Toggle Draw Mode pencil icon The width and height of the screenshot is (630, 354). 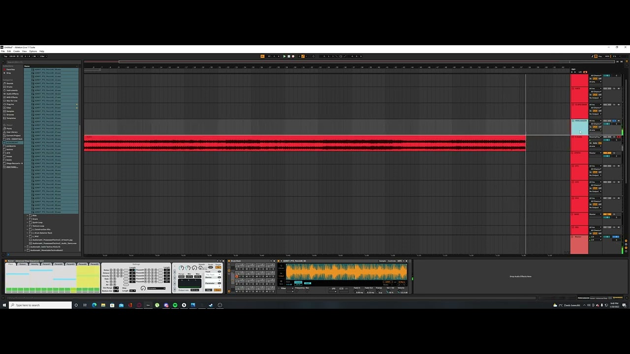[x=593, y=56]
